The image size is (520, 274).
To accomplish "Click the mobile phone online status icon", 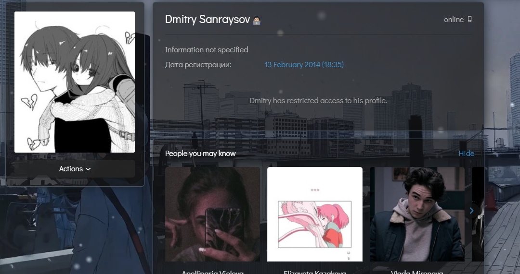I will (469, 19).
